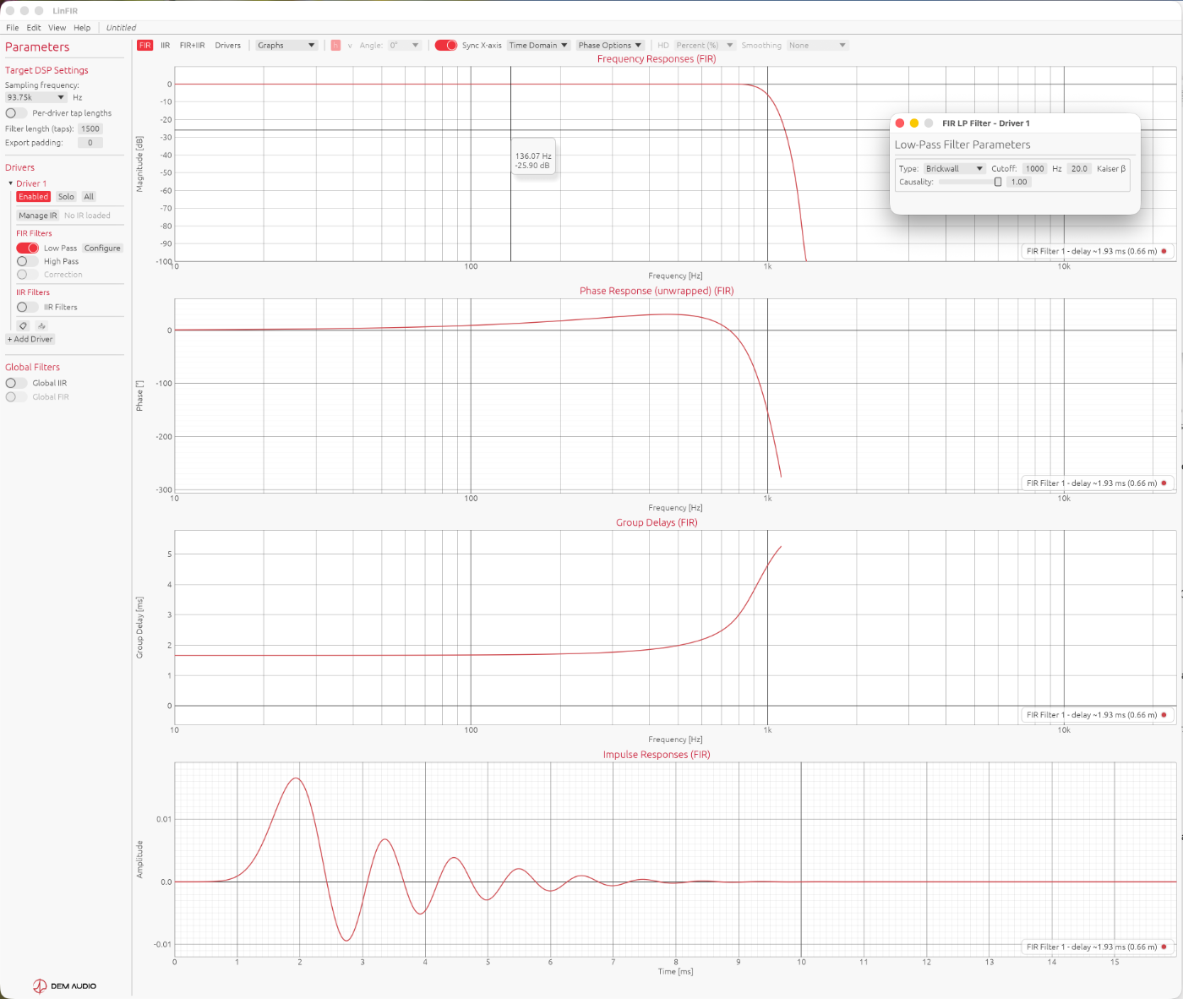This screenshot has height=999, width=1183.
Task: Switch to the Drivers view tab
Action: 228,46
